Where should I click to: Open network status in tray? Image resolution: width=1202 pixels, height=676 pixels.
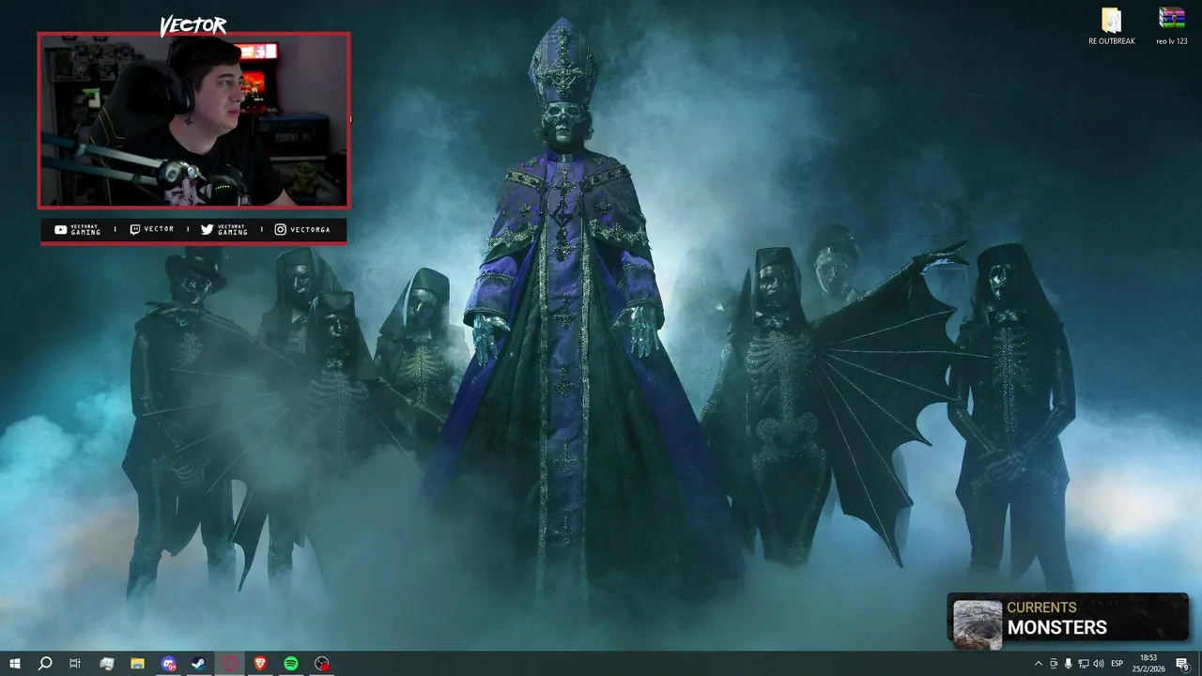[x=1083, y=664]
